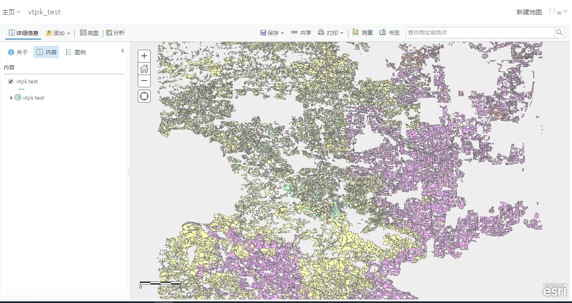Viewport: 572px width, 303px height.
Task: Expand the vtpk test sublayer triangle
Action: coord(11,98)
